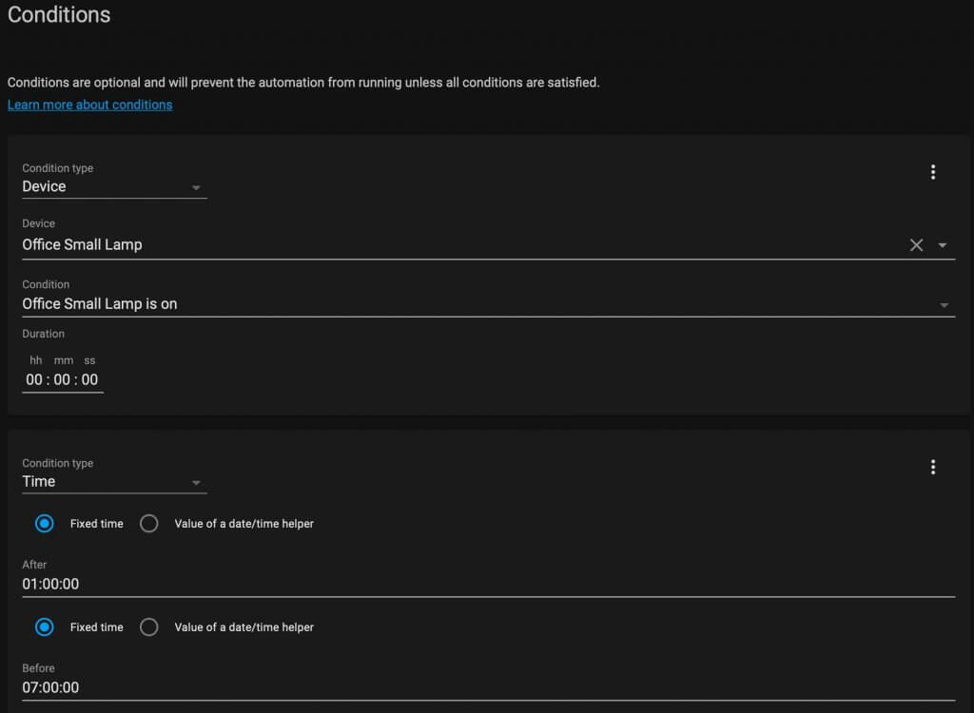This screenshot has height=713, width=974.
Task: Clear the Office Small Lamp device selection
Action: coord(916,244)
